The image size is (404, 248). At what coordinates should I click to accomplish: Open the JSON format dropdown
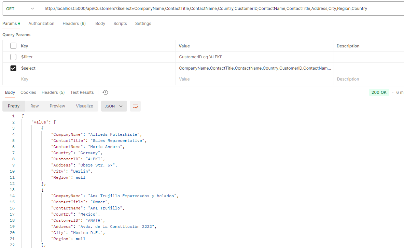click(x=114, y=106)
